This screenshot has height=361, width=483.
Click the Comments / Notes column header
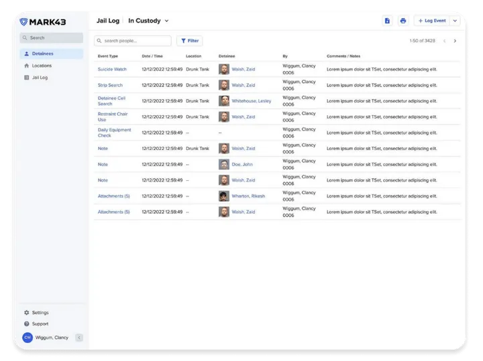click(x=343, y=56)
